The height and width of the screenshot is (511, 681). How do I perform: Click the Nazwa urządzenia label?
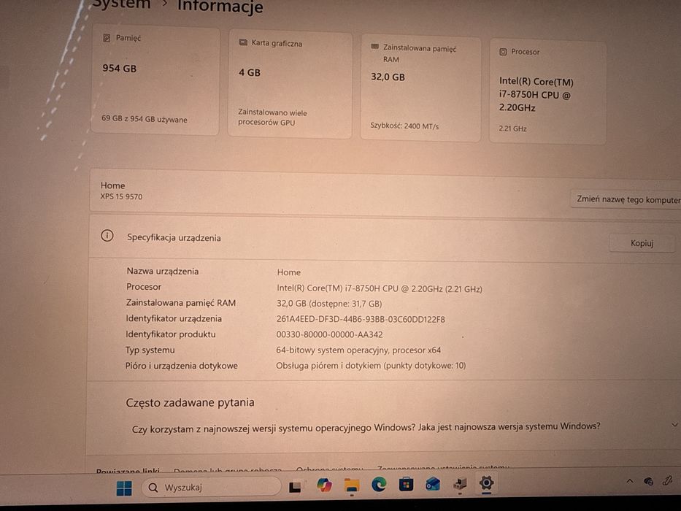[163, 271]
